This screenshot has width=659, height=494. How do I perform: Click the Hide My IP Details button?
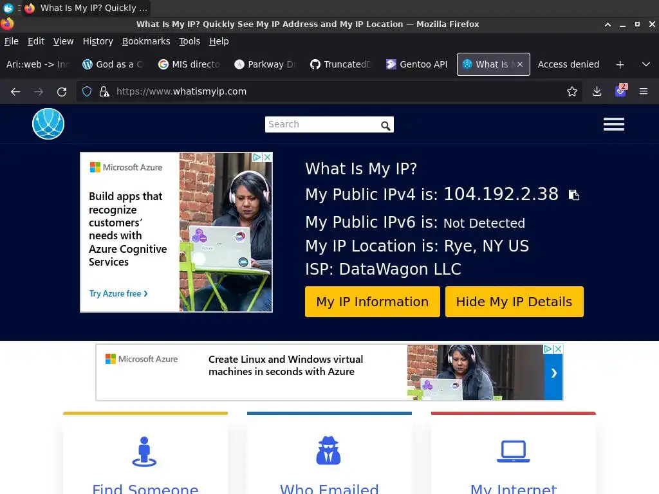click(x=514, y=302)
